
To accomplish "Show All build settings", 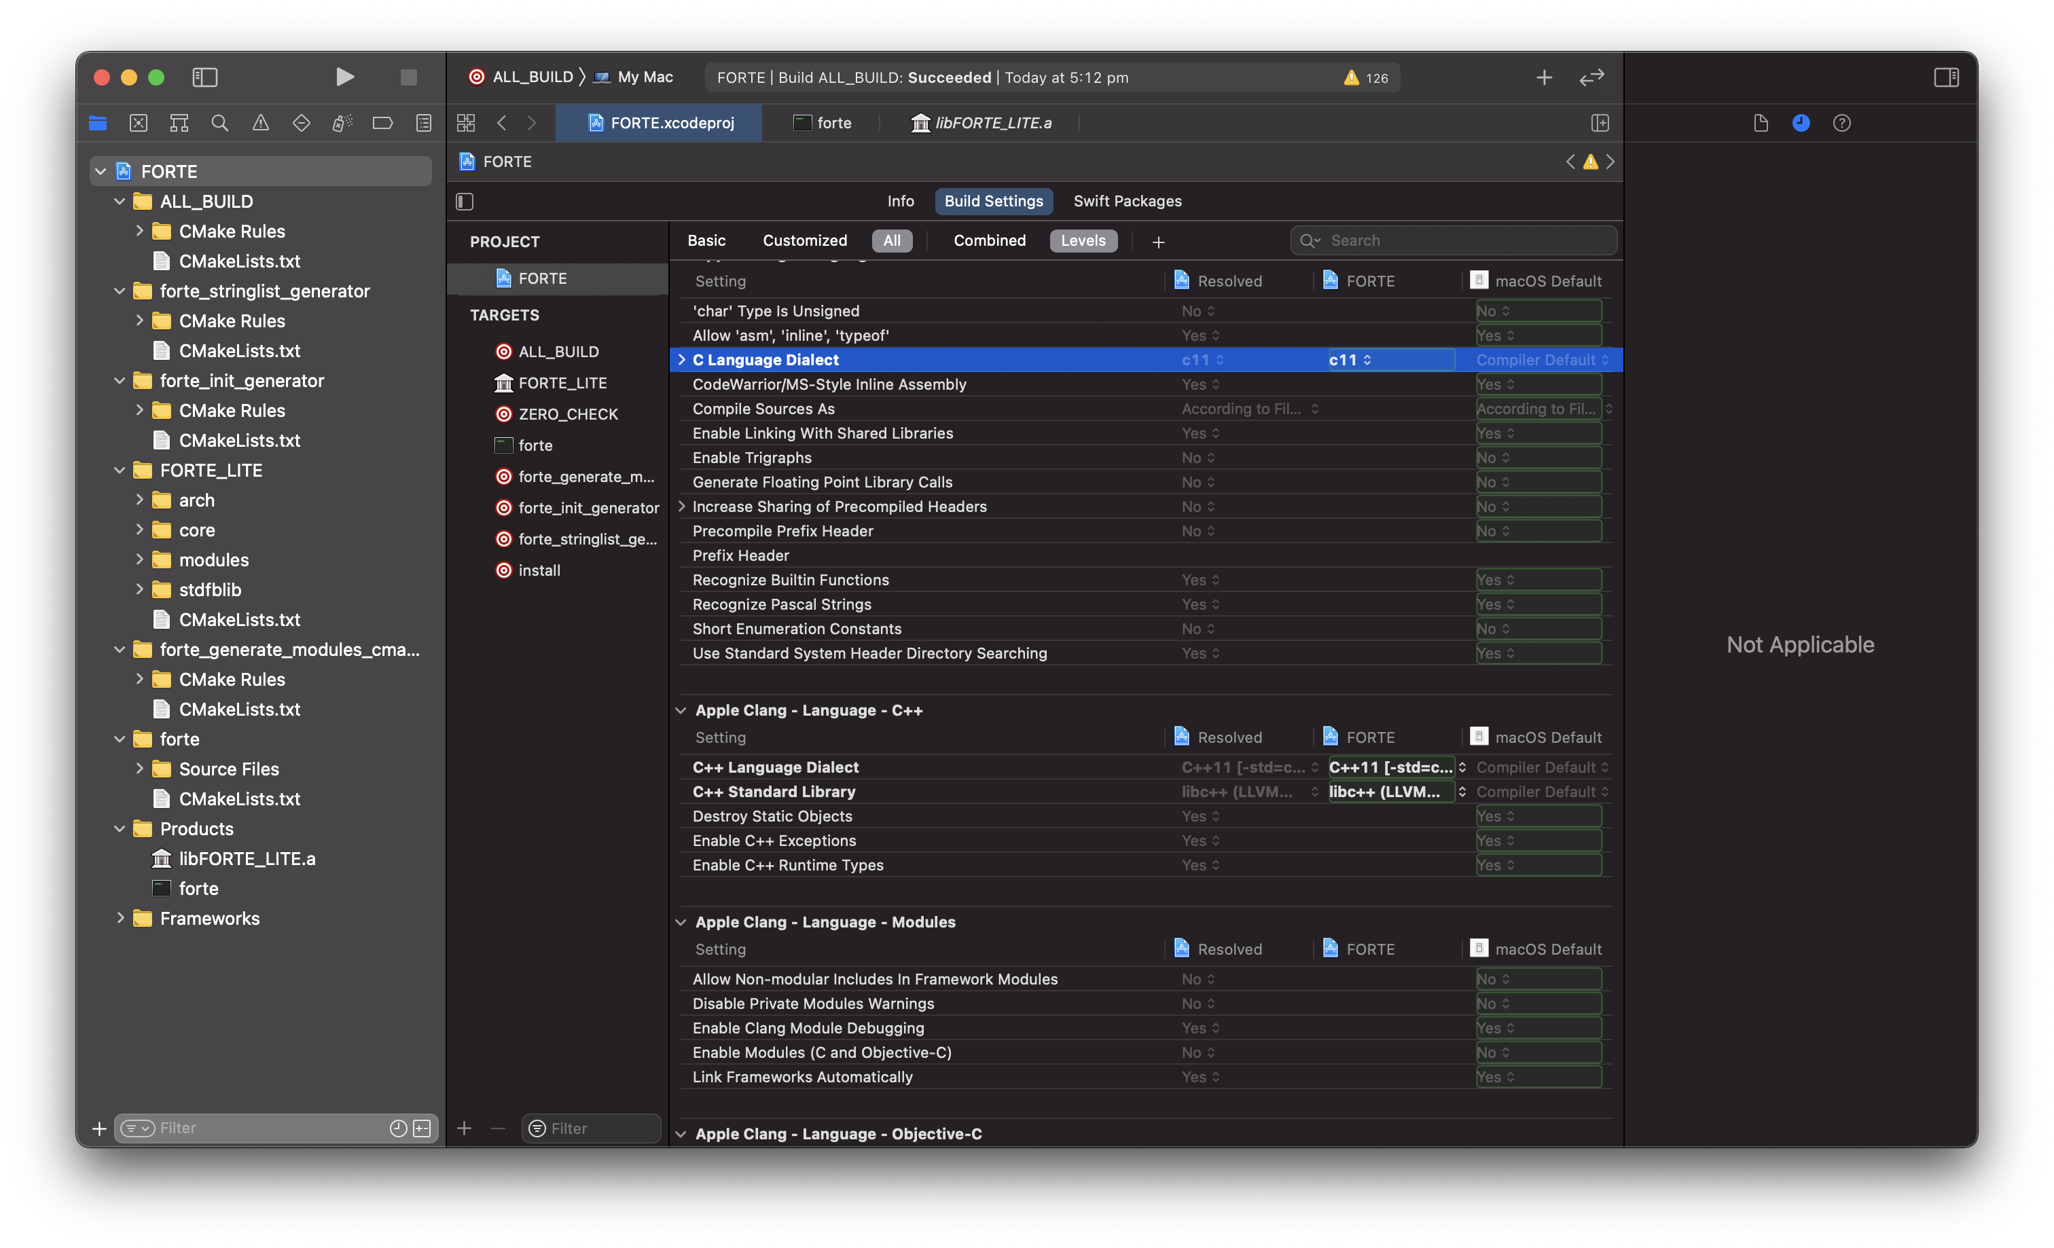I will click(892, 241).
